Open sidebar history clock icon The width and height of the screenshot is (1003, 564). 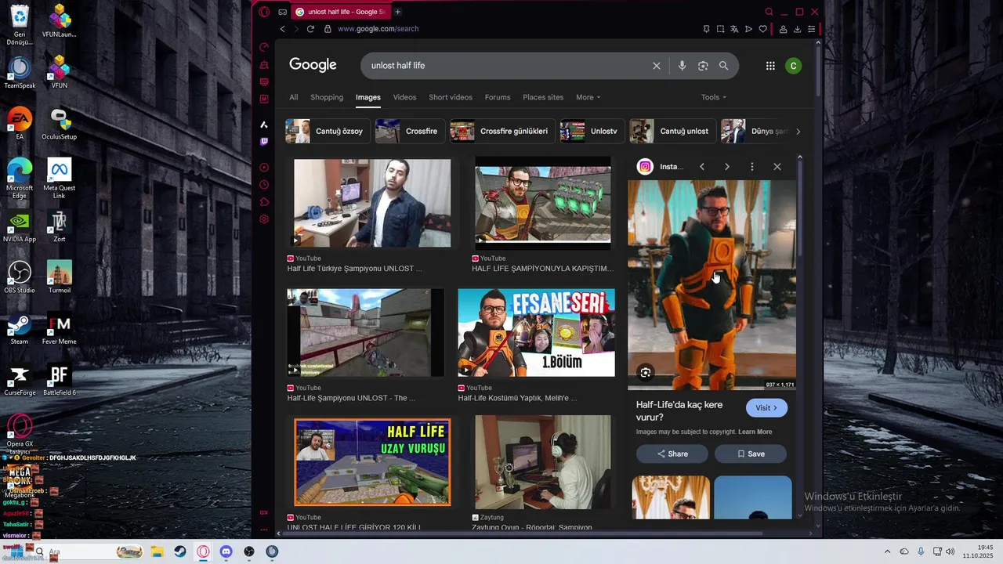point(264,185)
